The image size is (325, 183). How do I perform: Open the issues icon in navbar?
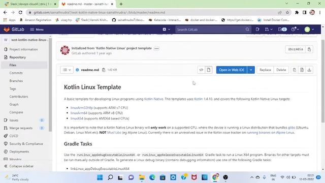click(257, 29)
